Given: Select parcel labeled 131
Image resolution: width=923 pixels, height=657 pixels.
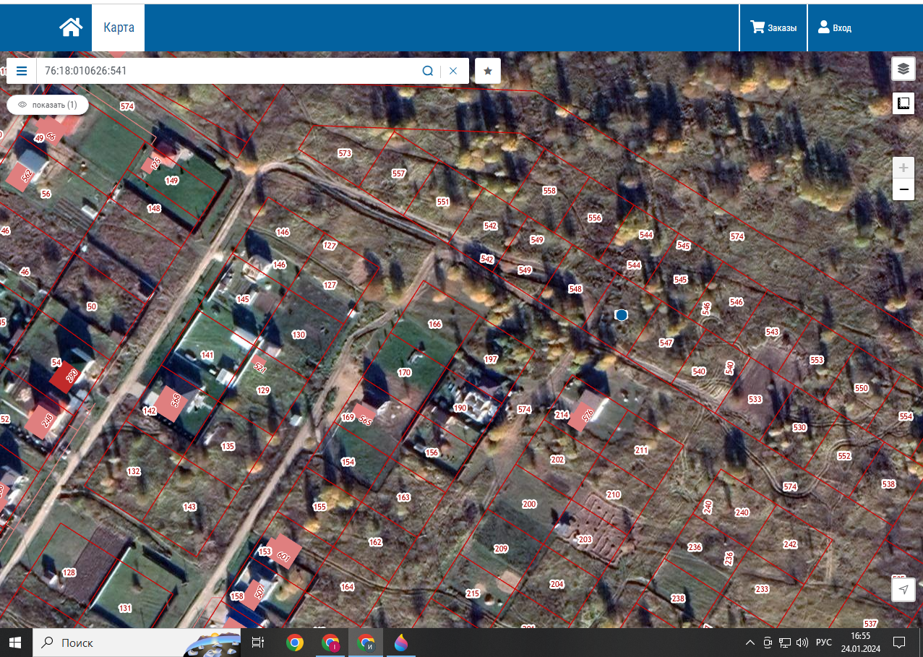Looking at the screenshot, I should point(125,608).
